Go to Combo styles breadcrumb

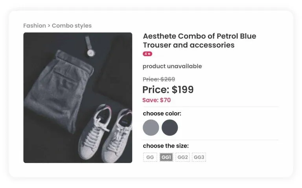(72, 26)
